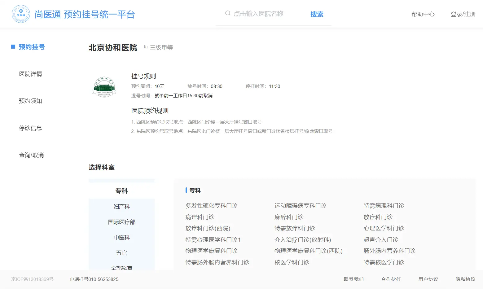Click the 电话挂号010-56253825 footer text

click(94, 279)
